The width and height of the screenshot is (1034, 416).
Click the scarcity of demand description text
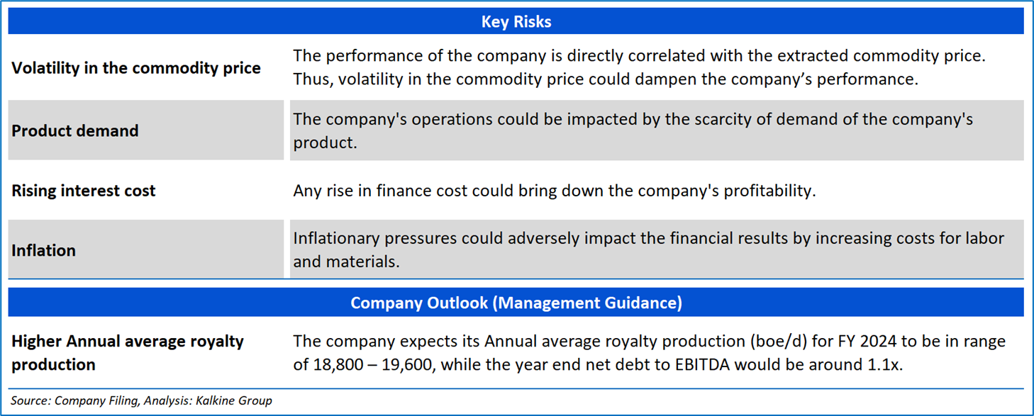(x=632, y=130)
